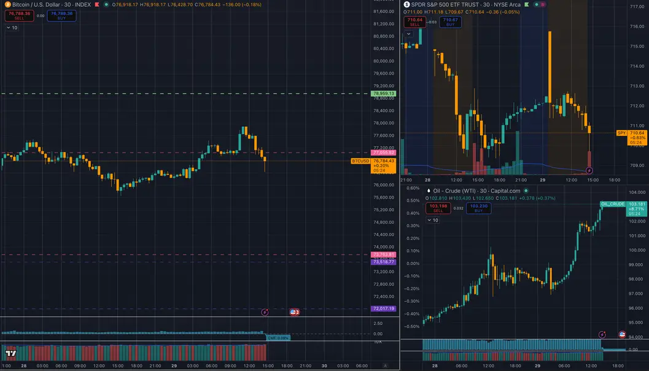Click the 710.67 BUY button for SPY
Screen dimensions: 649x371
tap(450, 22)
